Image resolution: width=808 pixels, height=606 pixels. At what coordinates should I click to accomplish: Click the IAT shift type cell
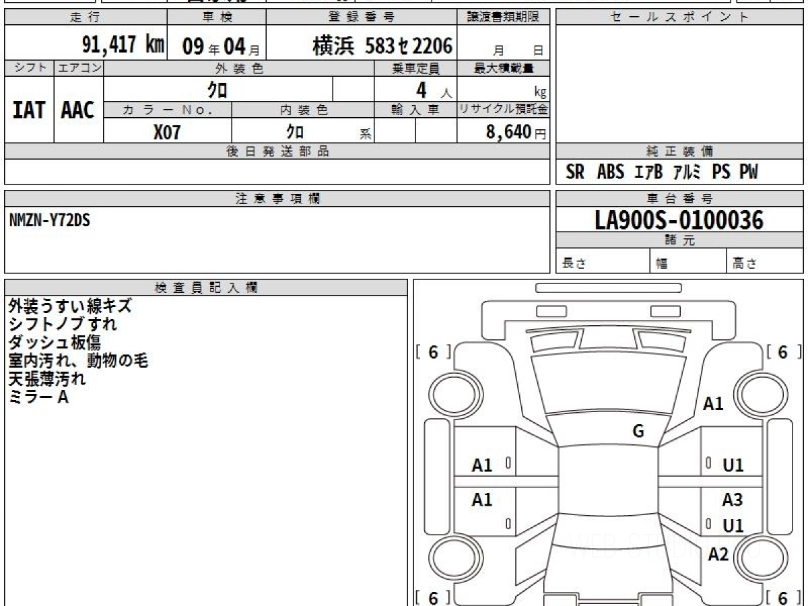pyautogui.click(x=29, y=110)
